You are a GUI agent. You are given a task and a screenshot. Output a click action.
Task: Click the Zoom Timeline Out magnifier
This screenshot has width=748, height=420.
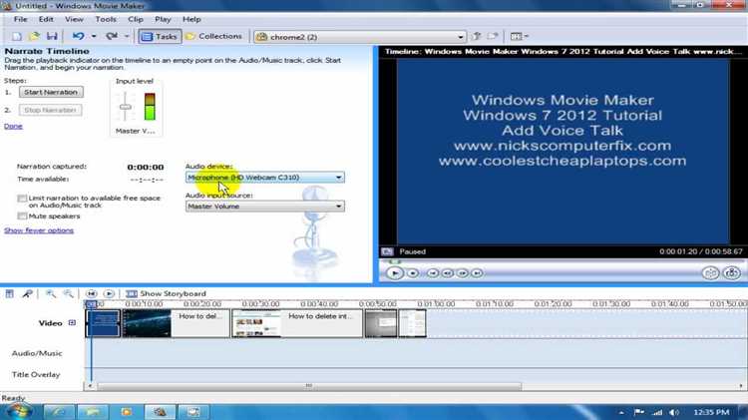(x=68, y=293)
